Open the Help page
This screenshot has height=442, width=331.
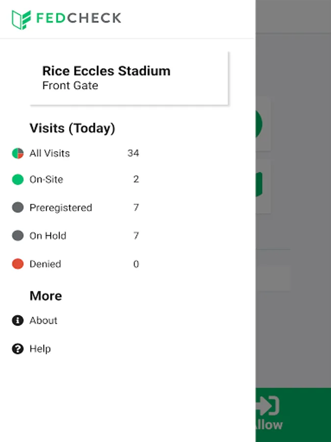coord(40,349)
